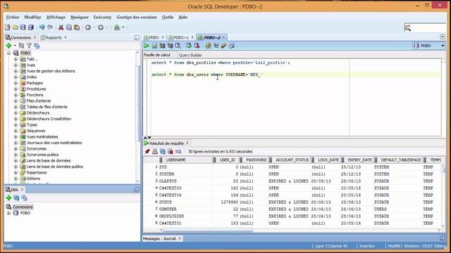The width and height of the screenshot is (451, 253).
Task: Click the Run Script icon in worksheet toolbar
Action: coord(154,46)
